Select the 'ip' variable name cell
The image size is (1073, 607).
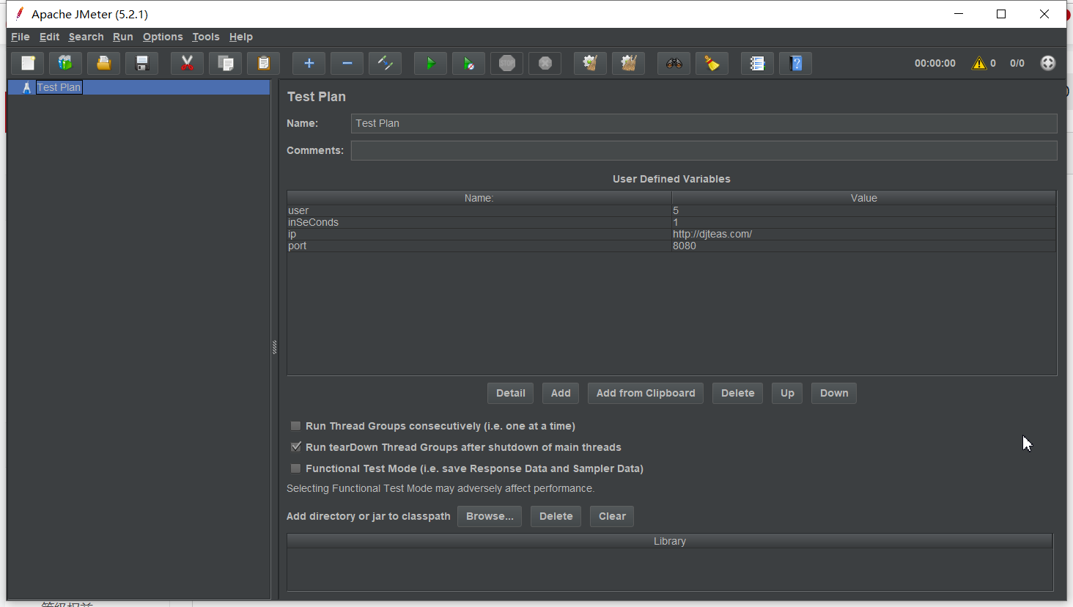pyautogui.click(x=479, y=234)
